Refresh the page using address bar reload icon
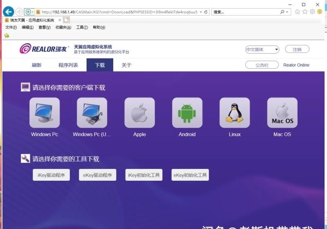 pyautogui.click(x=206, y=12)
